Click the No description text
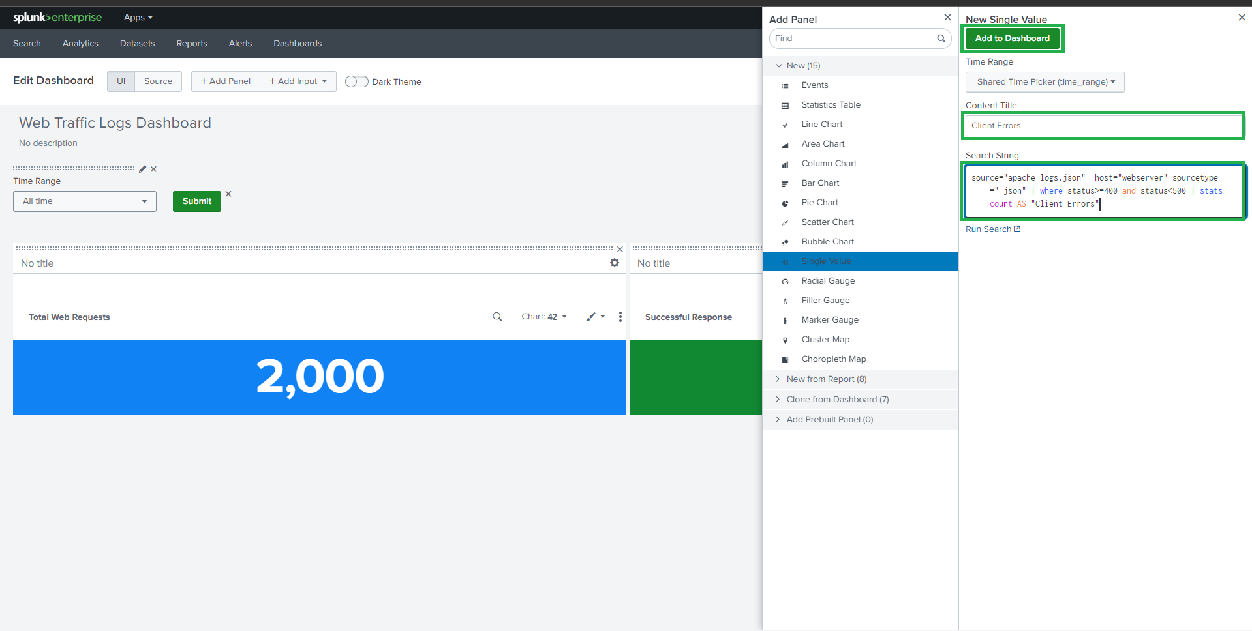This screenshot has width=1252, height=631. click(48, 143)
